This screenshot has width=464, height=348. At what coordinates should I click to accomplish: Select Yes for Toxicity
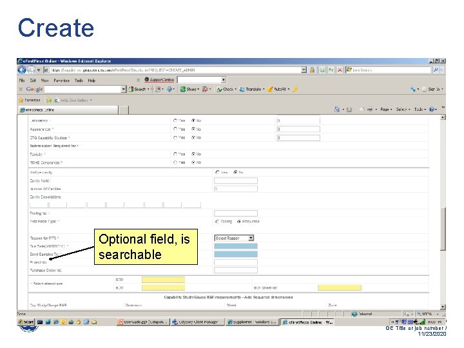point(175,154)
